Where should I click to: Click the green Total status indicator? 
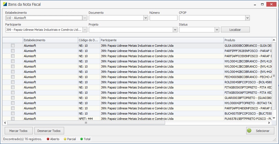click(x=81, y=139)
